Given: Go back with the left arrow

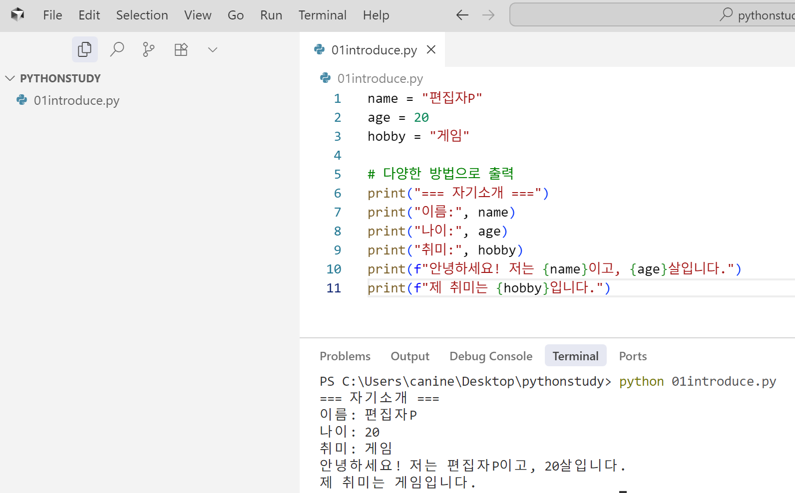Looking at the screenshot, I should [x=462, y=15].
